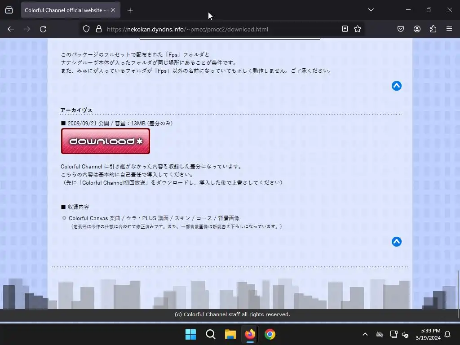This screenshot has width=460, height=345.
Task: Click the Colorful Canvas 楽曲 list item
Action: coord(154,218)
